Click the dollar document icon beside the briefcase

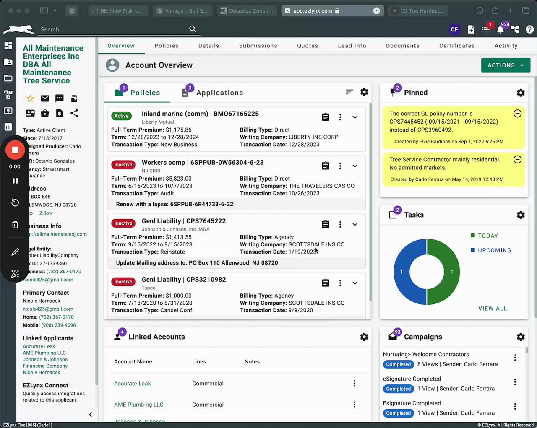coord(60,113)
